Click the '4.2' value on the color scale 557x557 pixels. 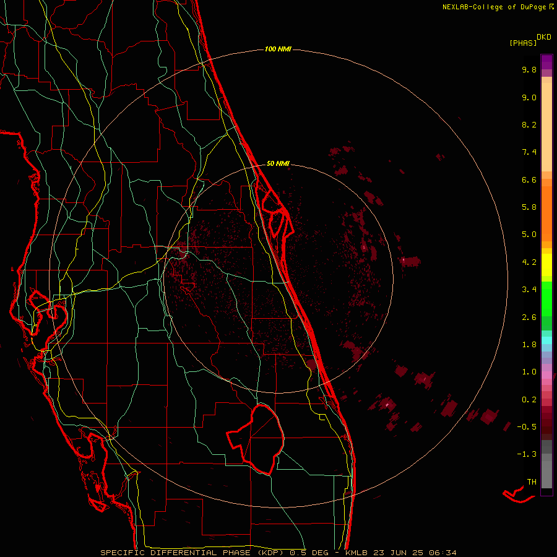[x=529, y=262]
